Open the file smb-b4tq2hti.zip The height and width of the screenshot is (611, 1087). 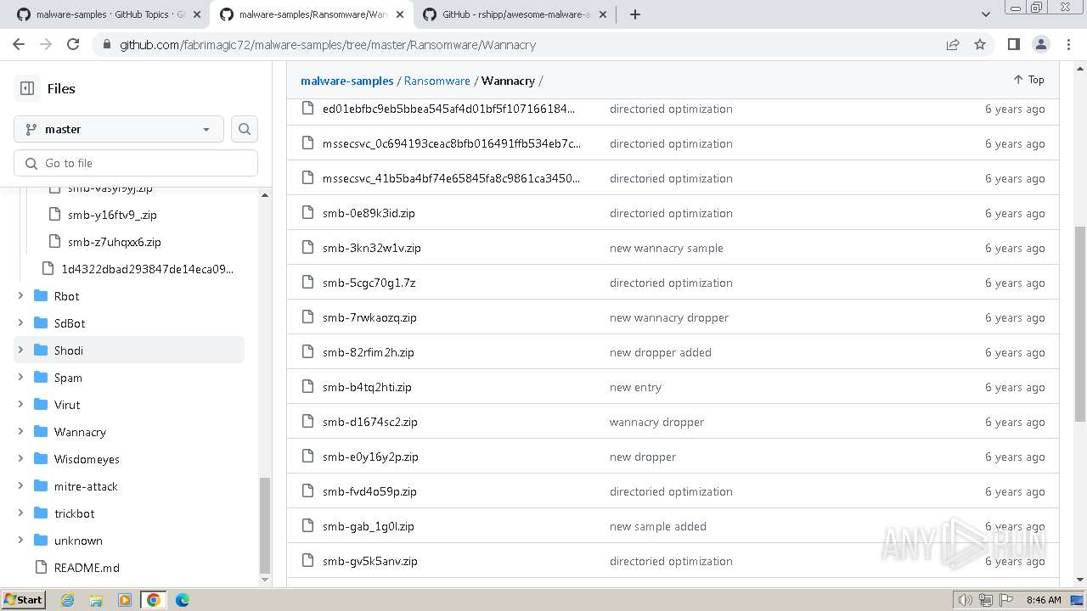coord(367,387)
